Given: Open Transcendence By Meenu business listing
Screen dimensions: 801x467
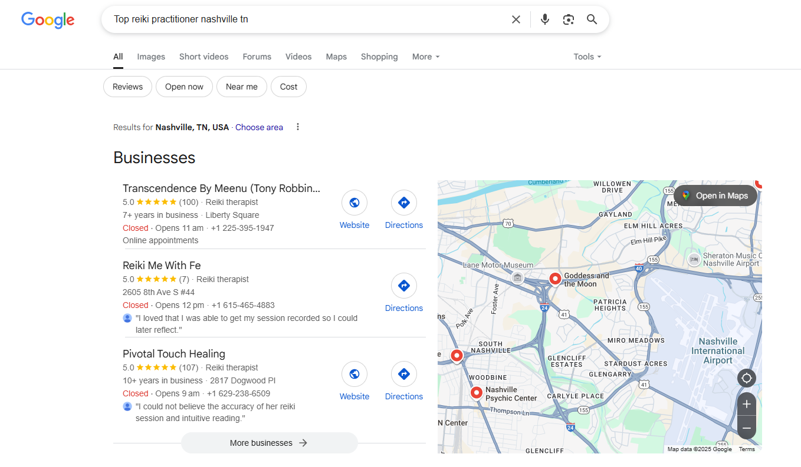Looking at the screenshot, I should click(x=221, y=188).
